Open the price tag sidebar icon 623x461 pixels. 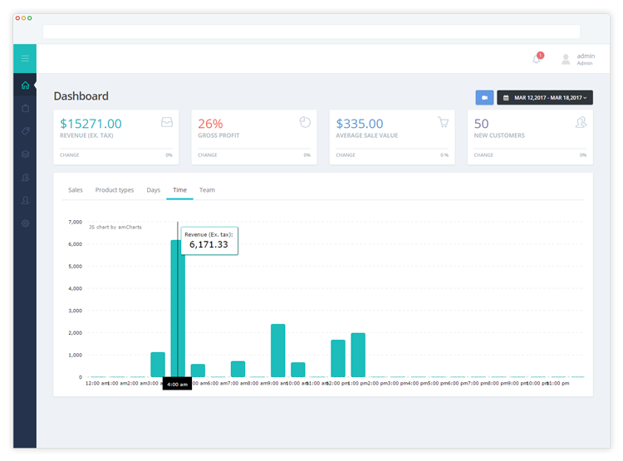pyautogui.click(x=26, y=131)
